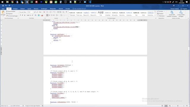190x107 pixels.
Task: Align text right
Action: (52, 15)
